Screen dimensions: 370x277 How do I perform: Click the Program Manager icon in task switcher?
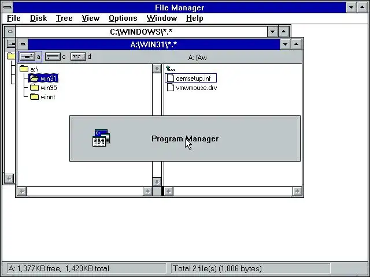pos(101,138)
